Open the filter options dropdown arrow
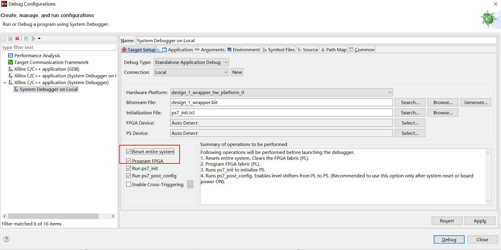This screenshot has width=501, height=250. pos(39,38)
